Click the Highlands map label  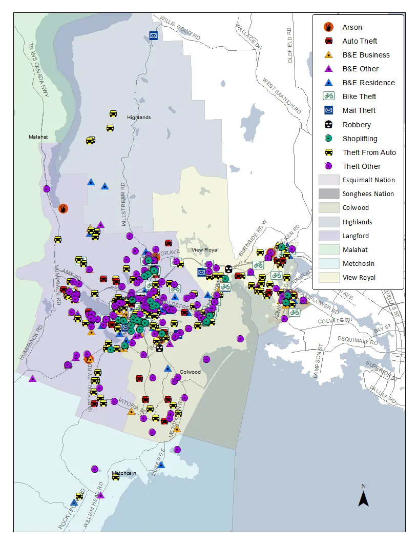pos(139,117)
